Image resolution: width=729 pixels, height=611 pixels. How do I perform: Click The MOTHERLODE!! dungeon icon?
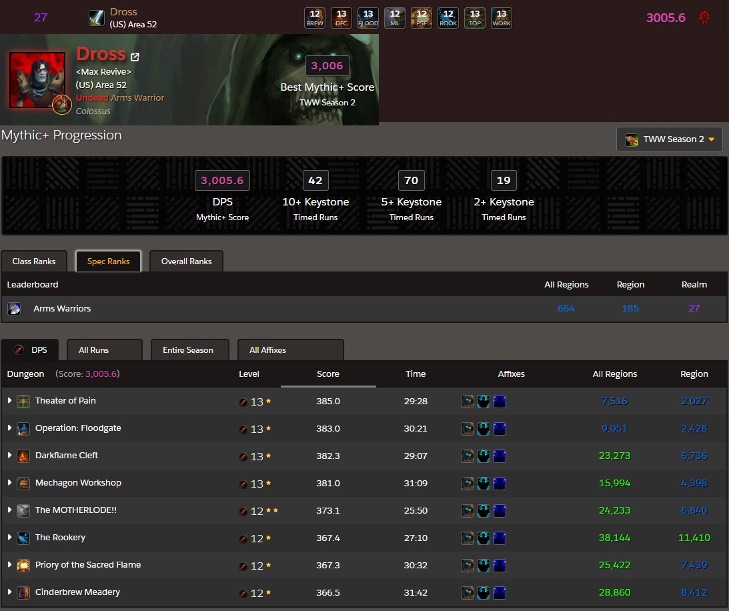click(23, 510)
